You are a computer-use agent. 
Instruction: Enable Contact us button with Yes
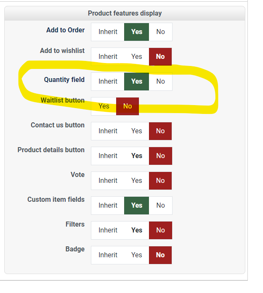pyautogui.click(x=136, y=131)
